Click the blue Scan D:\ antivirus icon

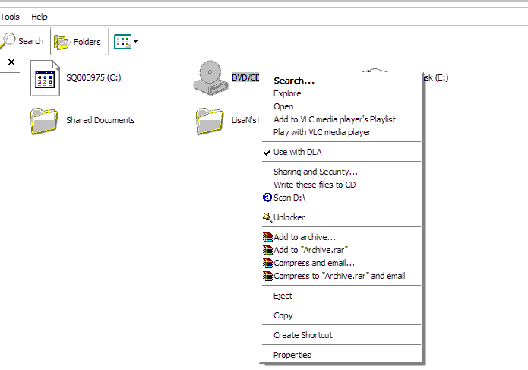pyautogui.click(x=267, y=198)
